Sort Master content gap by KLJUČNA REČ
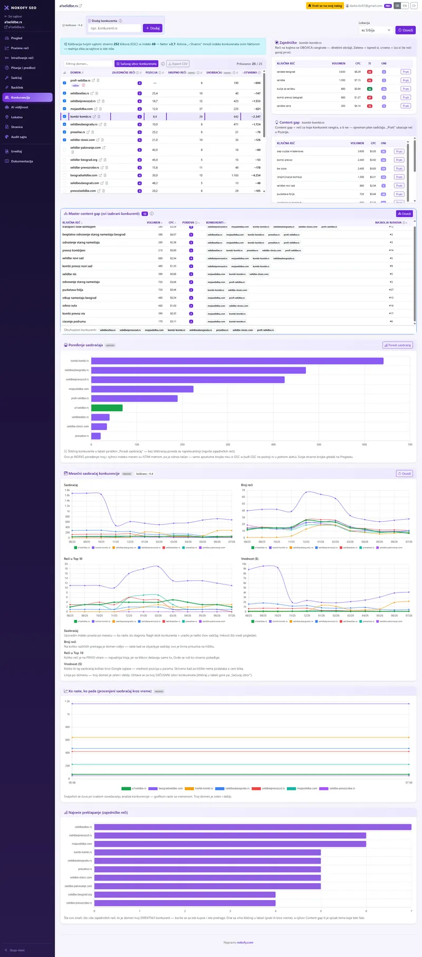The image size is (422, 957). click(x=72, y=223)
